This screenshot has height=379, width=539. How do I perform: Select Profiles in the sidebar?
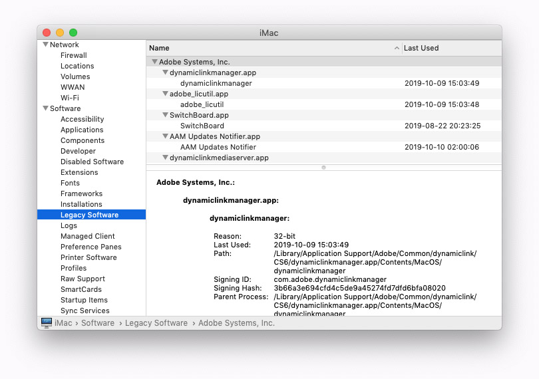point(74,269)
